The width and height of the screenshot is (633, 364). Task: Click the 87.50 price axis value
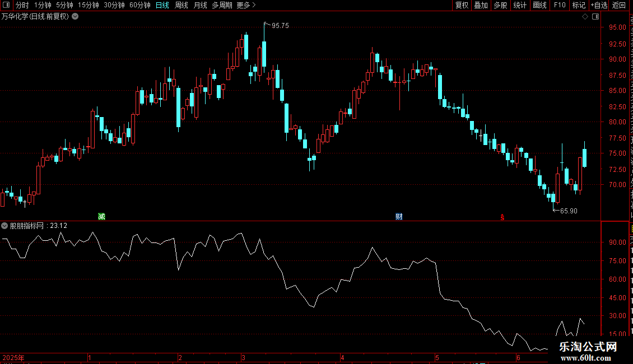pos(618,76)
